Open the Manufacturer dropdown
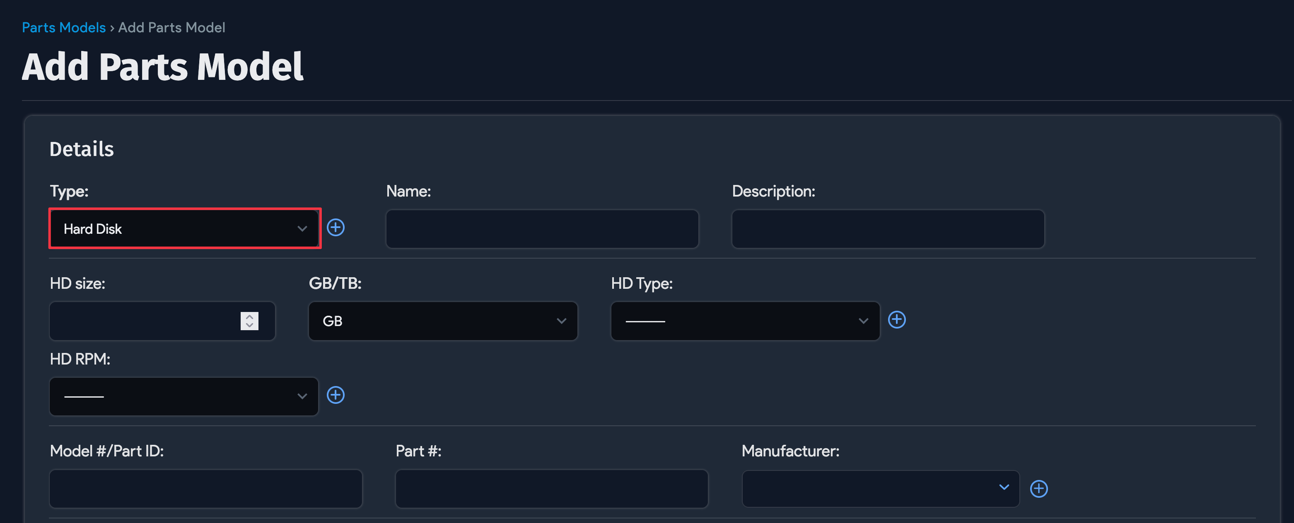Image resolution: width=1294 pixels, height=523 pixels. click(880, 488)
